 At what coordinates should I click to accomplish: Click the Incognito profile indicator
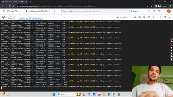[x=163, y=6]
